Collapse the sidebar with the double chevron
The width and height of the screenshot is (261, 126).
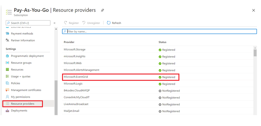54,23
